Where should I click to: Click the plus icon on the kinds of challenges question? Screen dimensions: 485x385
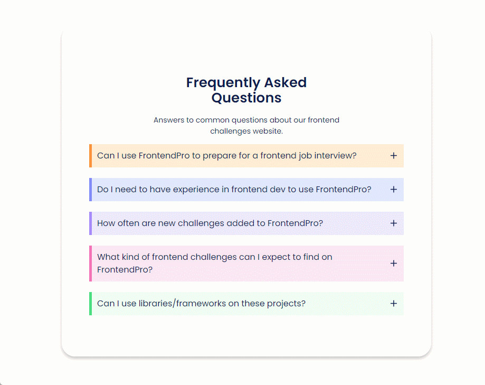pyautogui.click(x=394, y=264)
